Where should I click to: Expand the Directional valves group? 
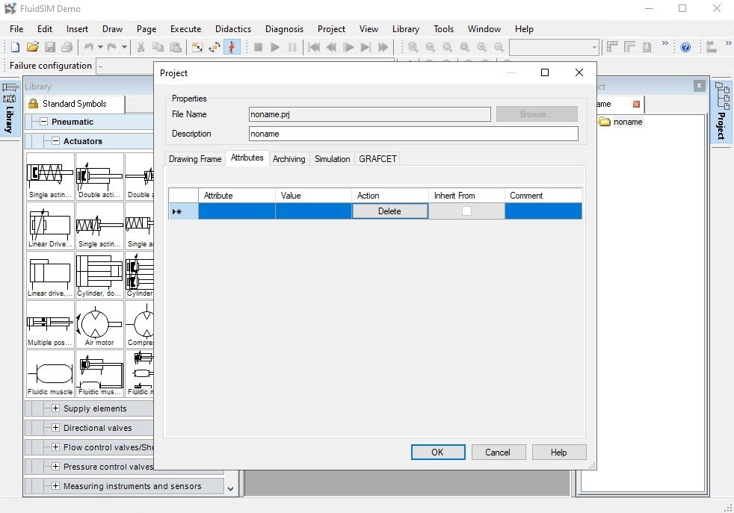(x=55, y=427)
